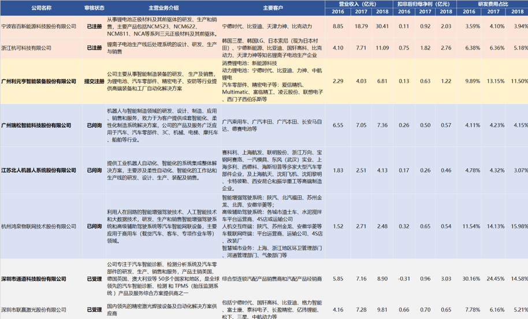Screen dimensions: 528x319
Task: Select the 扣非后归母净利（亿元）group header
Action: (423, 4)
